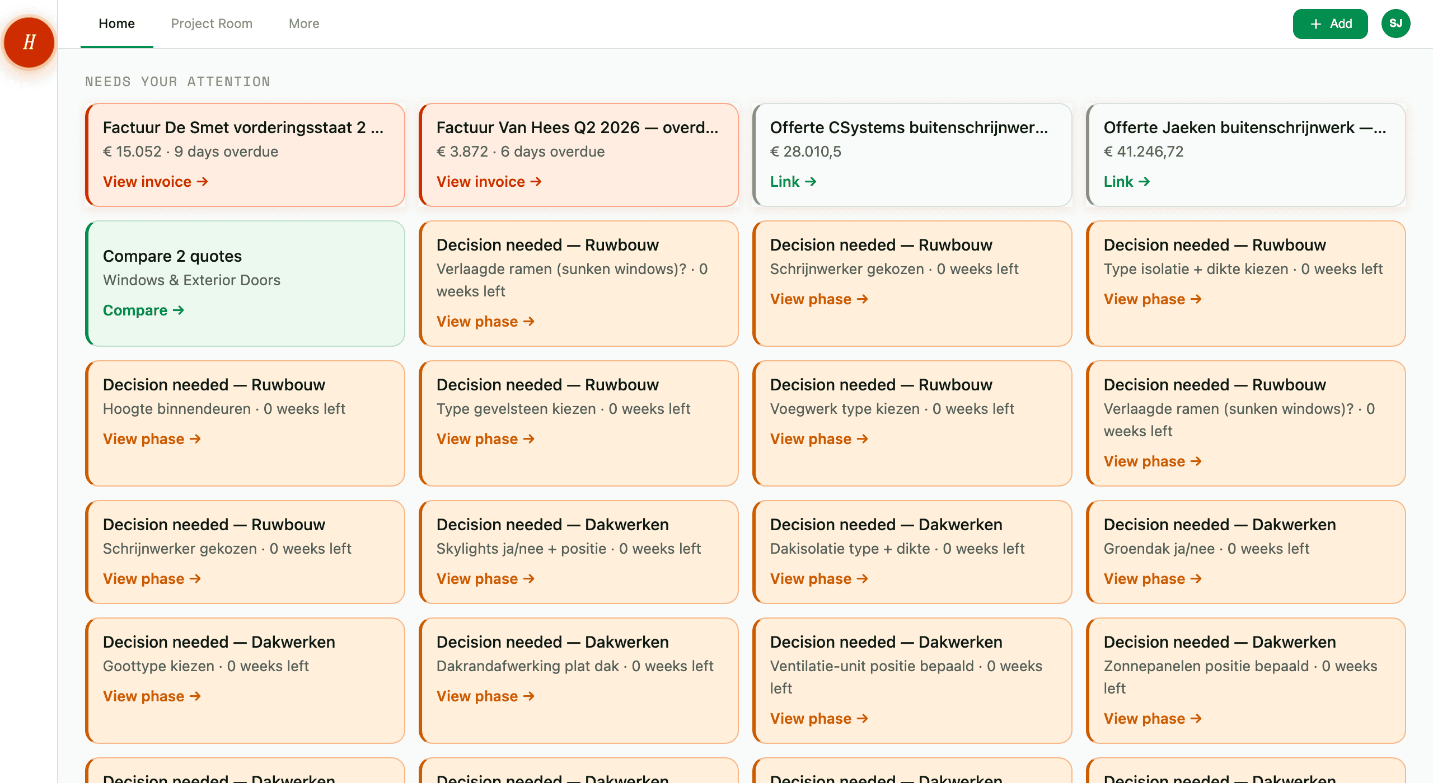View phase for Skylights ja/nee + positie
The height and width of the screenshot is (783, 1433).
click(485, 579)
